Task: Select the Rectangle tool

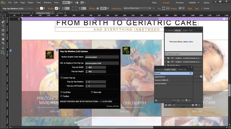Action: click(x=3, y=30)
